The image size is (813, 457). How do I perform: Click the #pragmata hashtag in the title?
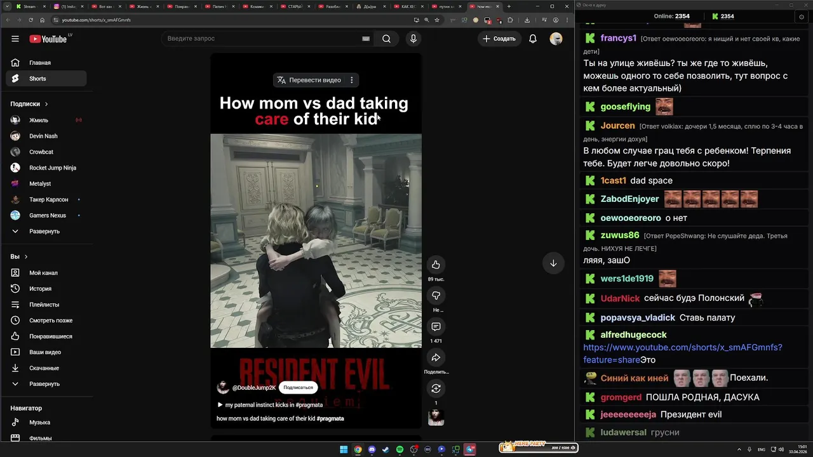coord(330,418)
